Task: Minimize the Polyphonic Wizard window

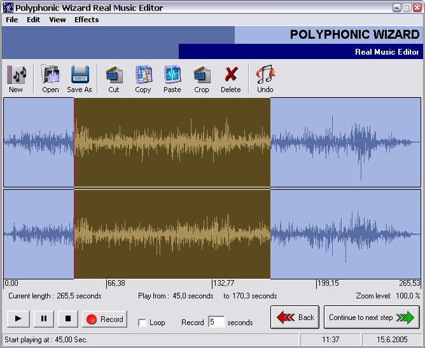Action: click(x=397, y=8)
